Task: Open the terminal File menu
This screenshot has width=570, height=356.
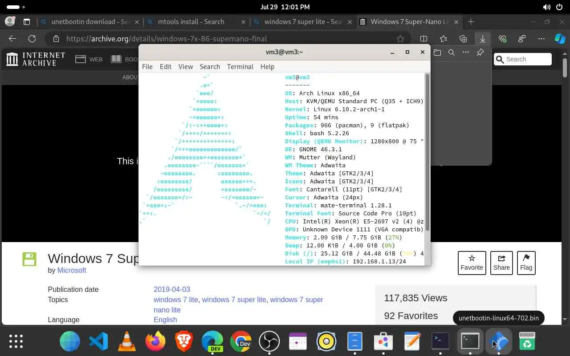Action: click(147, 66)
